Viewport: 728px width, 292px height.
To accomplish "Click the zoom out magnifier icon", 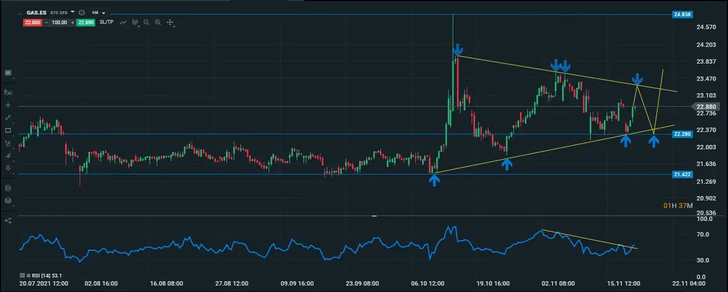I will tap(146, 22).
